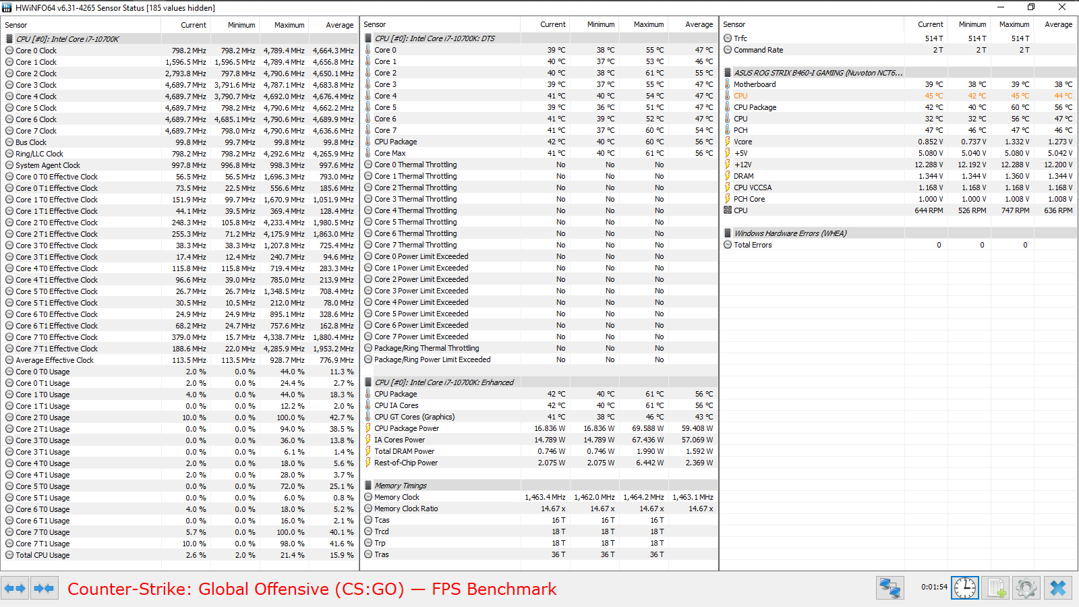Select the Ring/LLC Clock row

180,154
